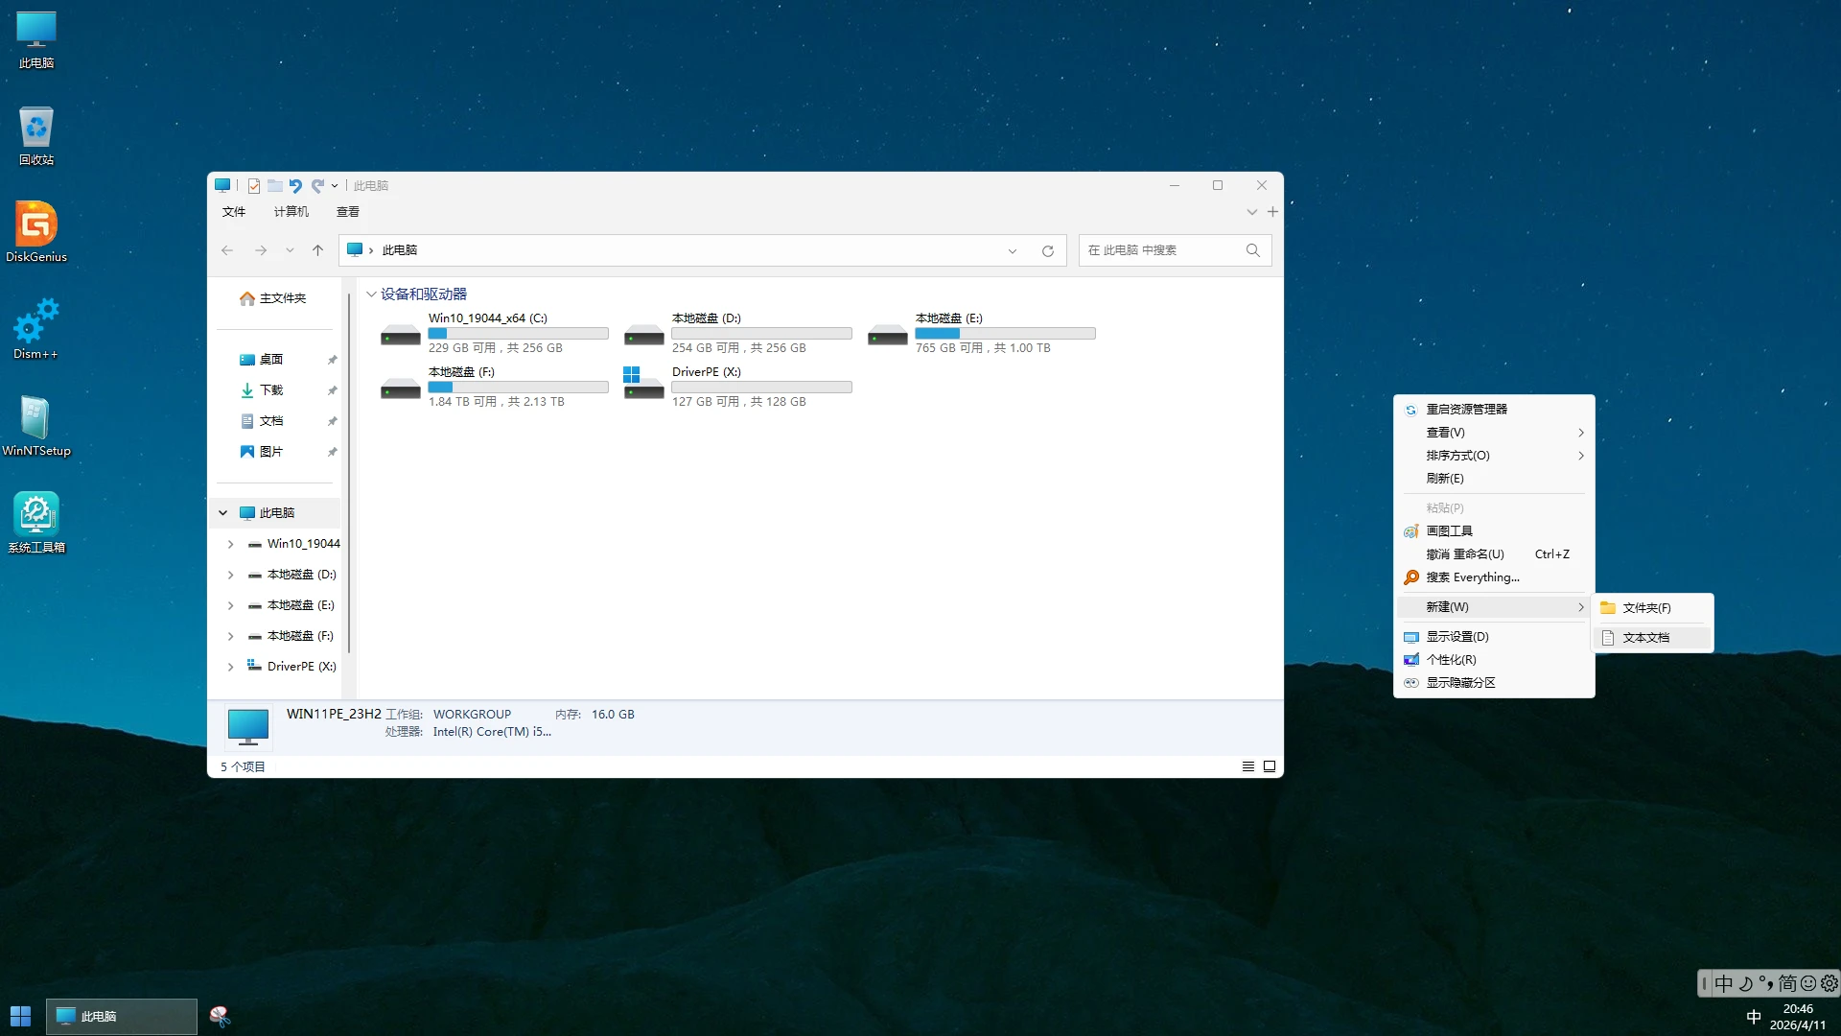Toggle punctuation mode in IME bar
The image size is (1841, 1036).
(x=1766, y=983)
